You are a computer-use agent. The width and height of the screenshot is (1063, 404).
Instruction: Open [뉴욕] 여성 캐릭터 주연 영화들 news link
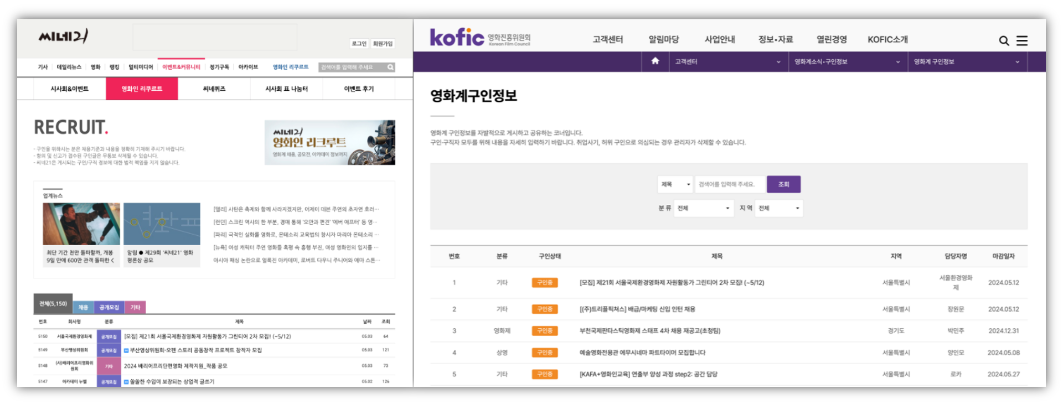pyautogui.click(x=296, y=247)
